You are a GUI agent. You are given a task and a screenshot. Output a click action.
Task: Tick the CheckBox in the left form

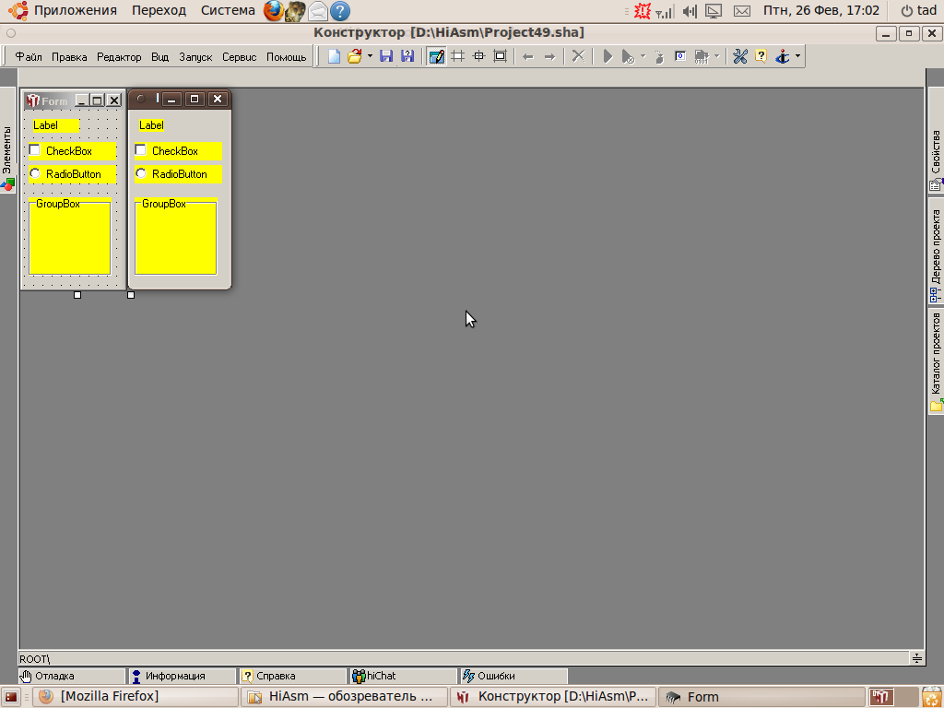coord(35,150)
